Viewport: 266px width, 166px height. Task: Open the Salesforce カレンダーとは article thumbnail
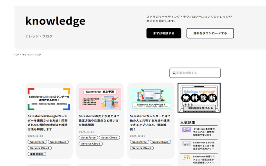click(x=151, y=99)
